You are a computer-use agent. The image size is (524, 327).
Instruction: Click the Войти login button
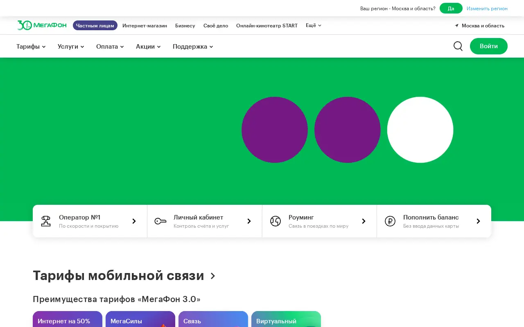coord(489,46)
